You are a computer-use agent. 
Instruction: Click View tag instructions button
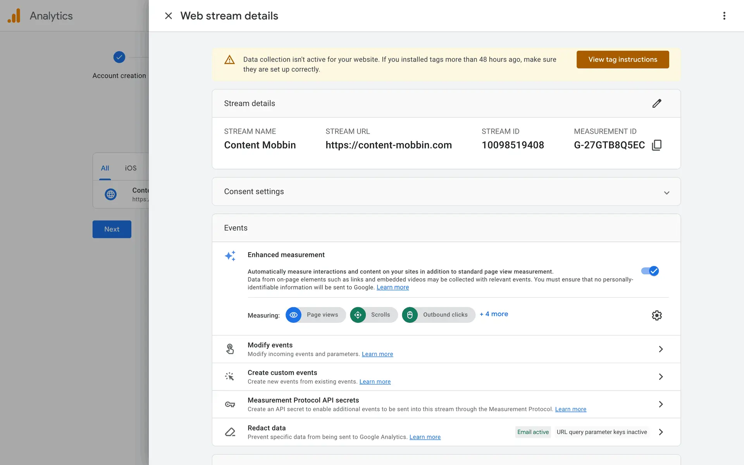[622, 60]
